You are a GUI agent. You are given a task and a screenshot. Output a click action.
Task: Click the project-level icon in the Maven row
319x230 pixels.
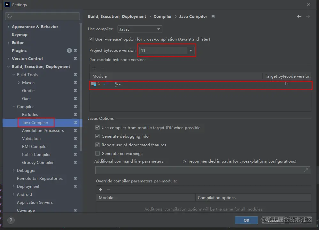coord(75,82)
